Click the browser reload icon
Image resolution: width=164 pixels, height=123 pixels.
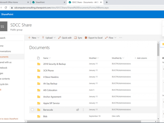(x=6, y=8)
